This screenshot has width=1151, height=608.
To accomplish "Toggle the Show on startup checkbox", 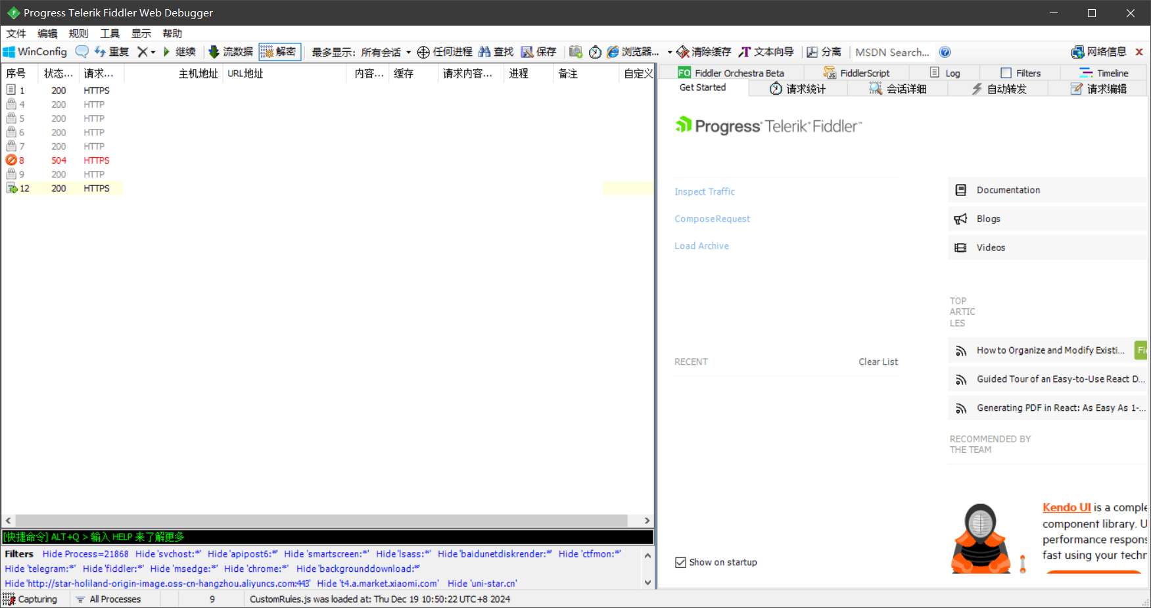I will pos(681,563).
